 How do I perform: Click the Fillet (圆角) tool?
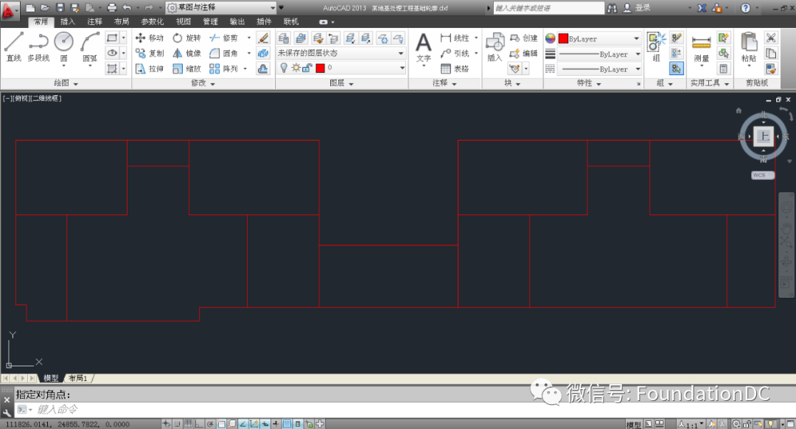tap(223, 53)
